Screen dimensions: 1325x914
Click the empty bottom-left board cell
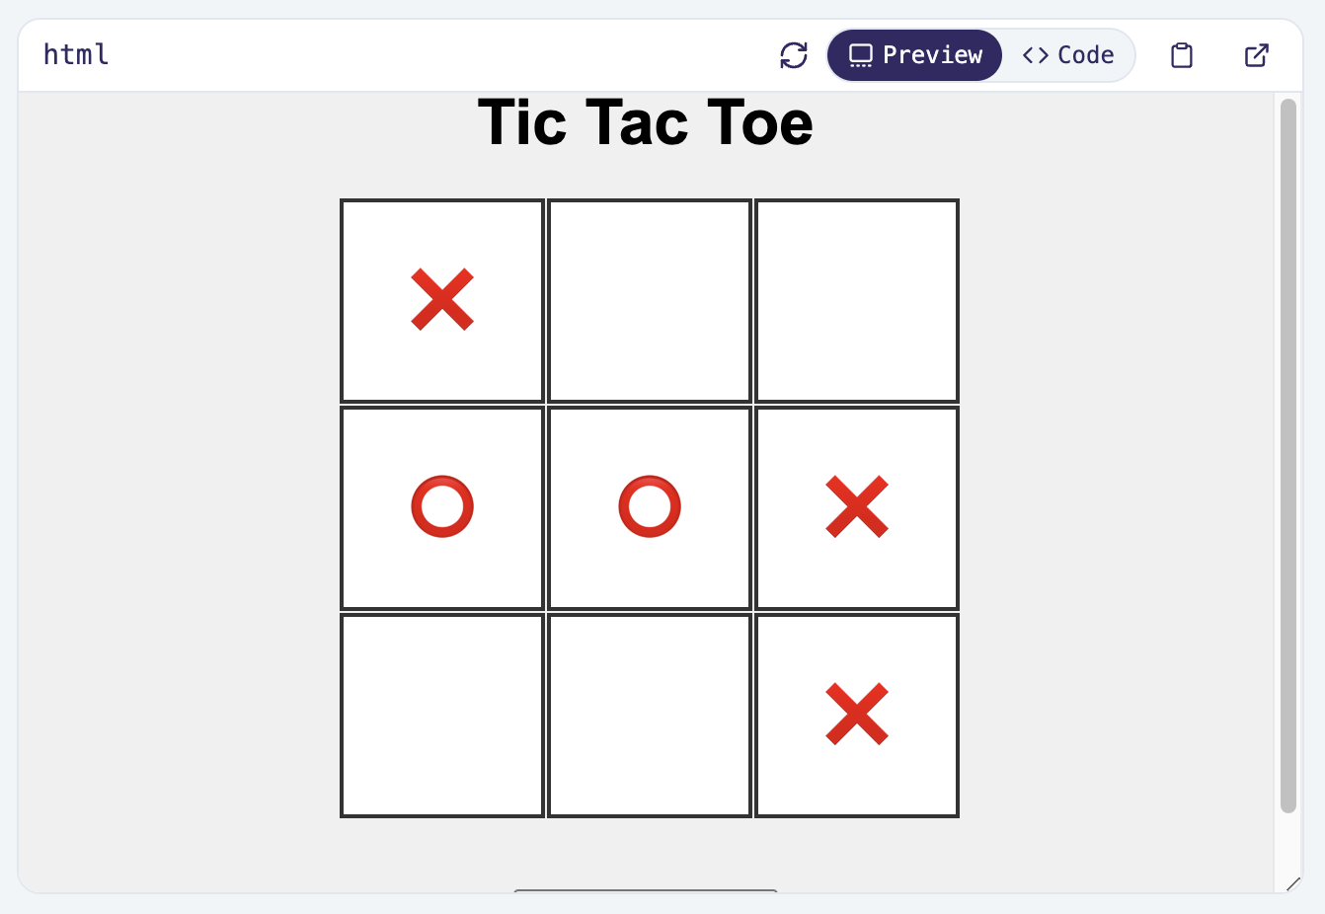(442, 716)
